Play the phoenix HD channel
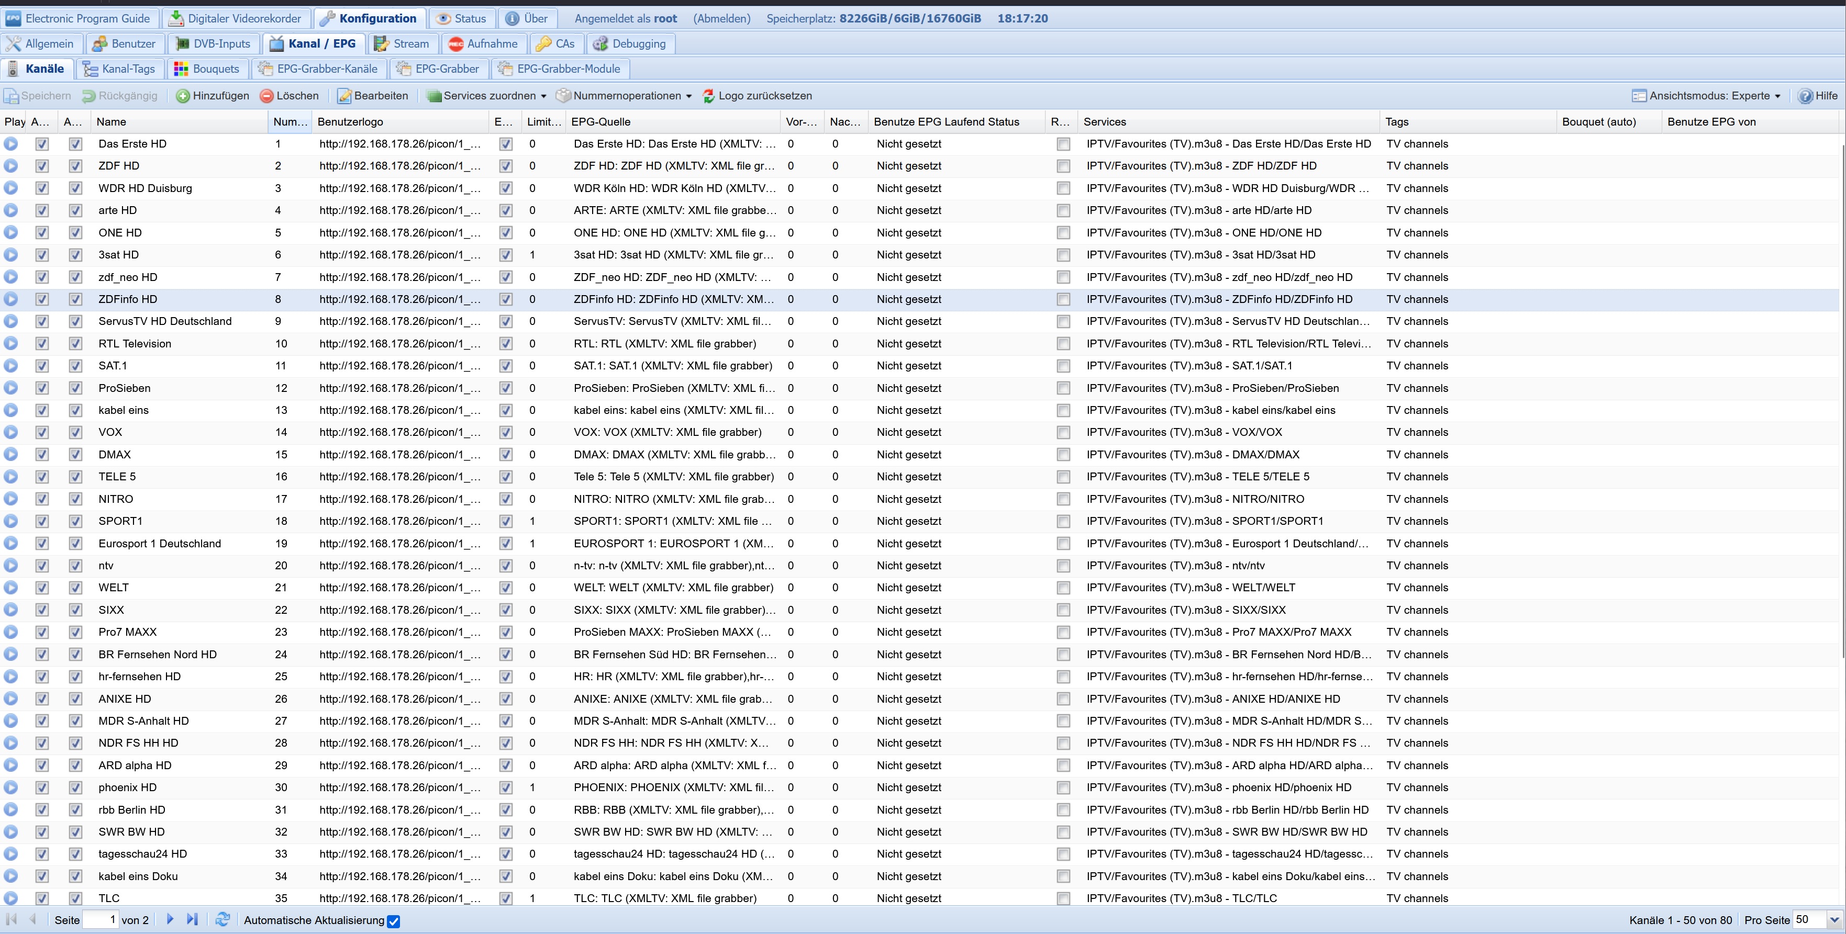1846x934 pixels. point(11,788)
